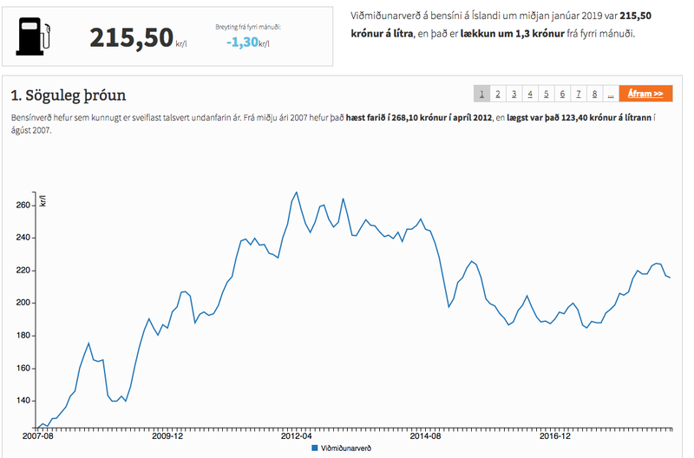Click the April 2012 peak on the chart line

[x=296, y=193]
